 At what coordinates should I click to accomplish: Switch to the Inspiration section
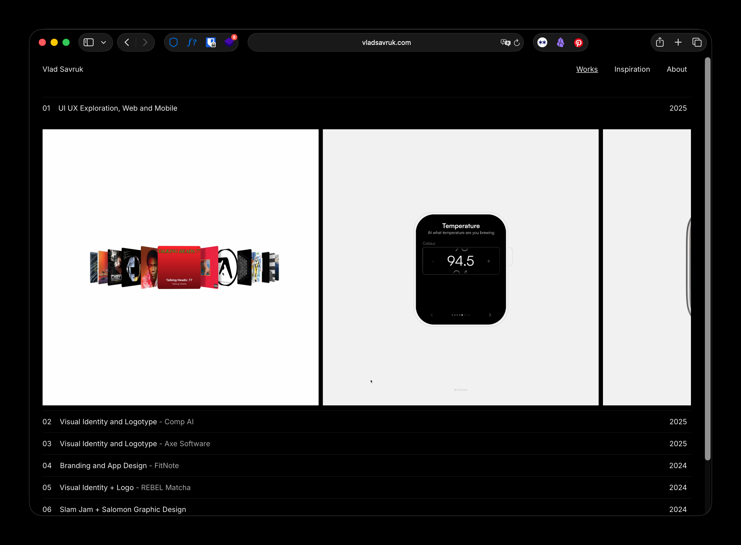[x=632, y=69]
